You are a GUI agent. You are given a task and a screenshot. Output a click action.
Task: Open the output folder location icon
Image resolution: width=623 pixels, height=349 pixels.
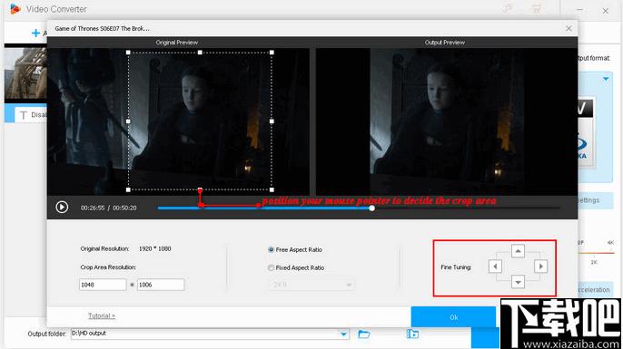click(x=412, y=334)
